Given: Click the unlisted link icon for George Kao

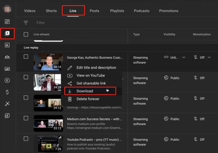Looking at the screenshot, I should [166, 57].
